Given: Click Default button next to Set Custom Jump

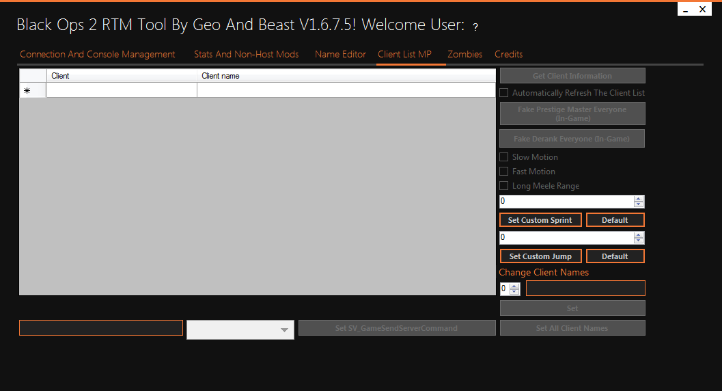Looking at the screenshot, I should [x=615, y=256].
